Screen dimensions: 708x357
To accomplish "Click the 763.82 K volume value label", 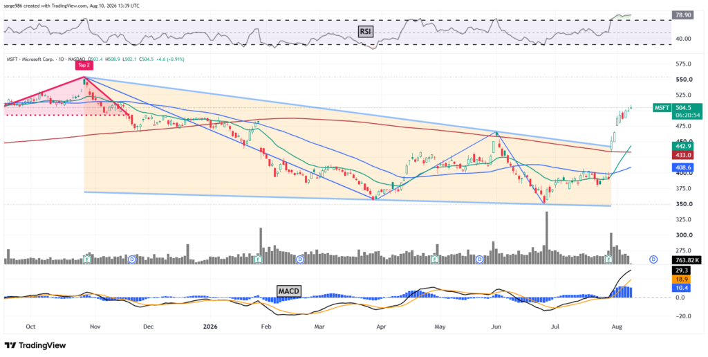I will click(686, 260).
